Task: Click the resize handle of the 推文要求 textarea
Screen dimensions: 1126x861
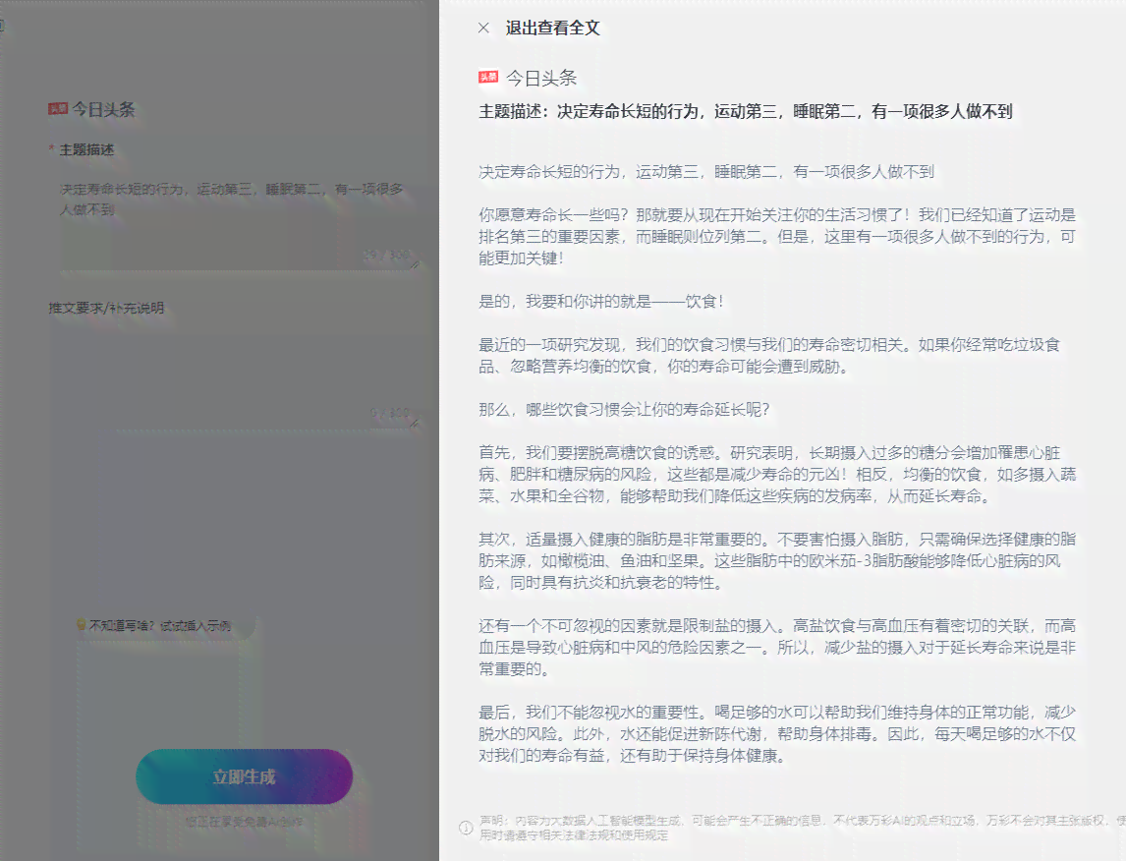Action: 415,424
